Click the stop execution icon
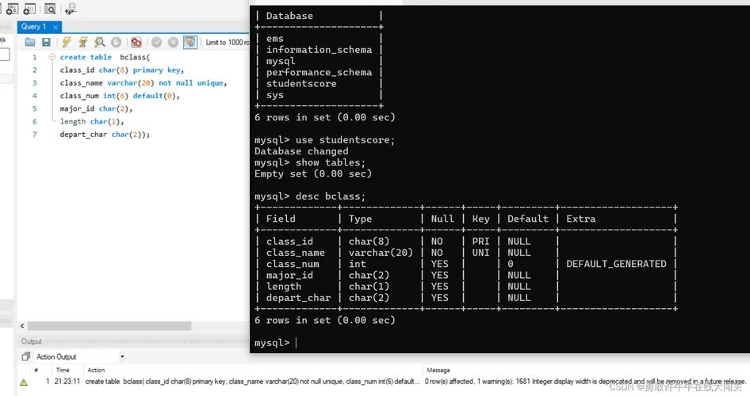 pos(116,42)
